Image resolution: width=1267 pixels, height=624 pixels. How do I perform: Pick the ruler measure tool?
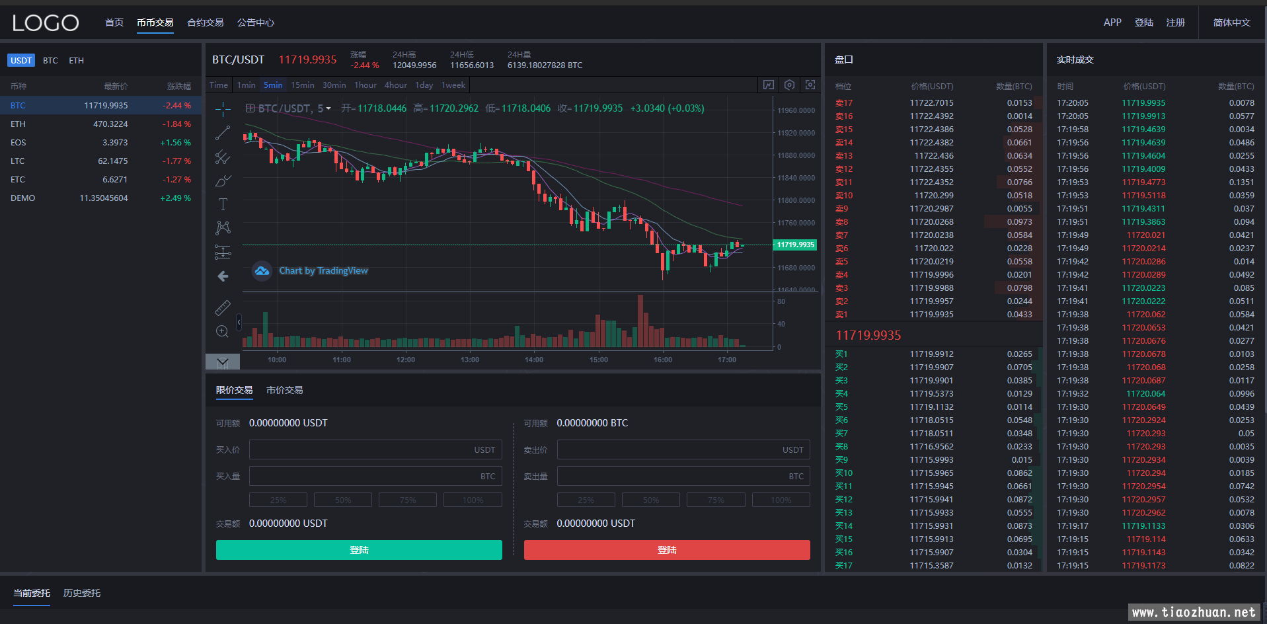(x=223, y=307)
